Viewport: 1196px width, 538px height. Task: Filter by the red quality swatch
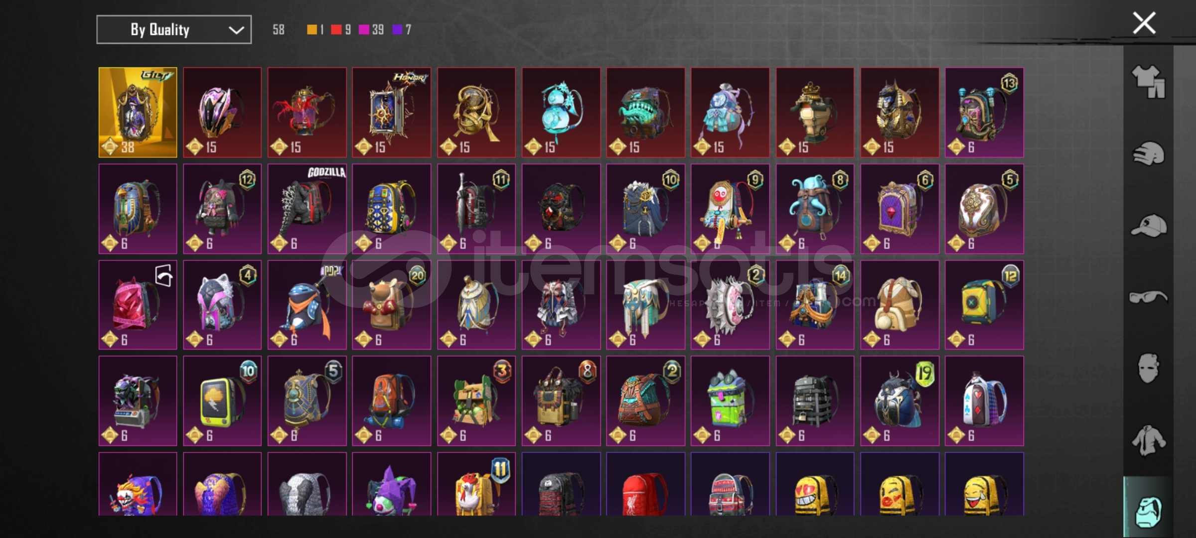[336, 30]
